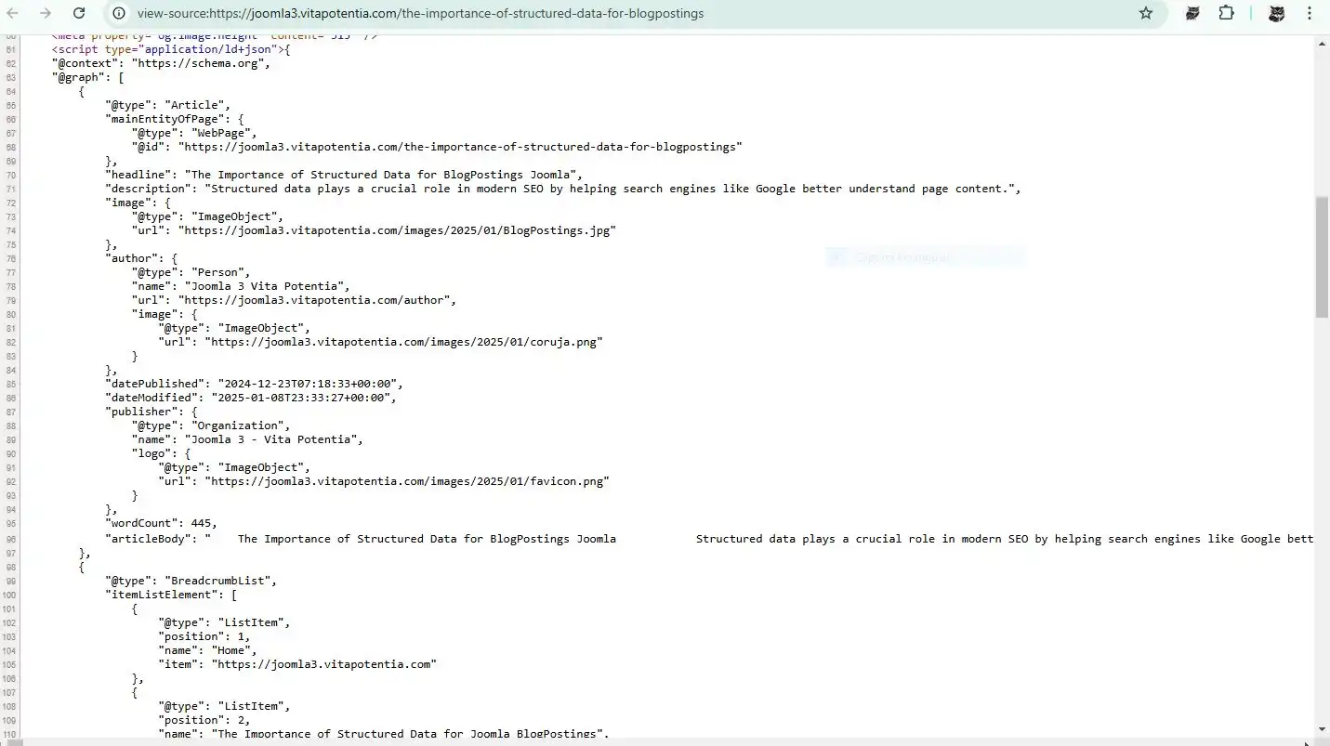Open the site information icon in address bar

(119, 13)
